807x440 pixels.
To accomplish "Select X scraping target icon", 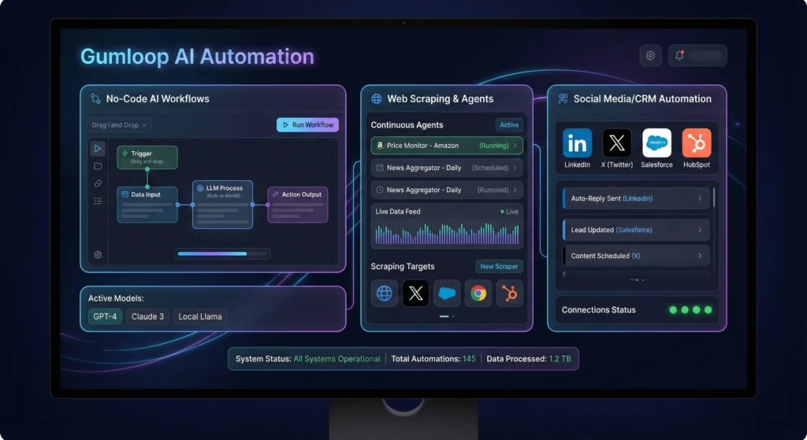I will click(x=415, y=294).
